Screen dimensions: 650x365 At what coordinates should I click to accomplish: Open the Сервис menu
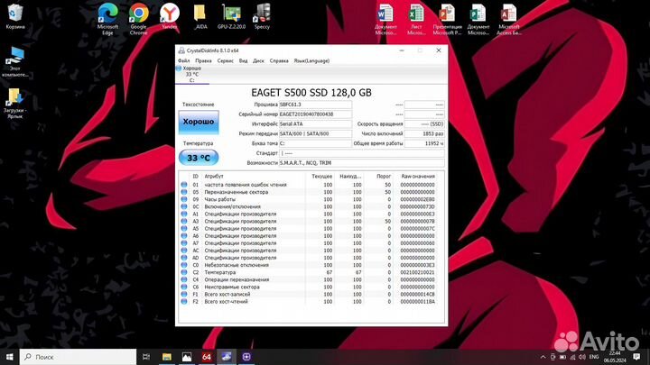click(225, 61)
